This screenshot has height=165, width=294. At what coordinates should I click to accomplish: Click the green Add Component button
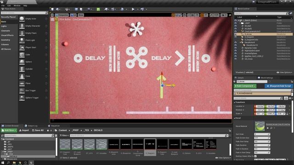245,86
